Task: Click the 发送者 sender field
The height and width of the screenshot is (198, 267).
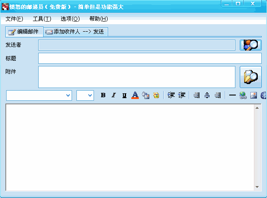Action: pos(137,45)
